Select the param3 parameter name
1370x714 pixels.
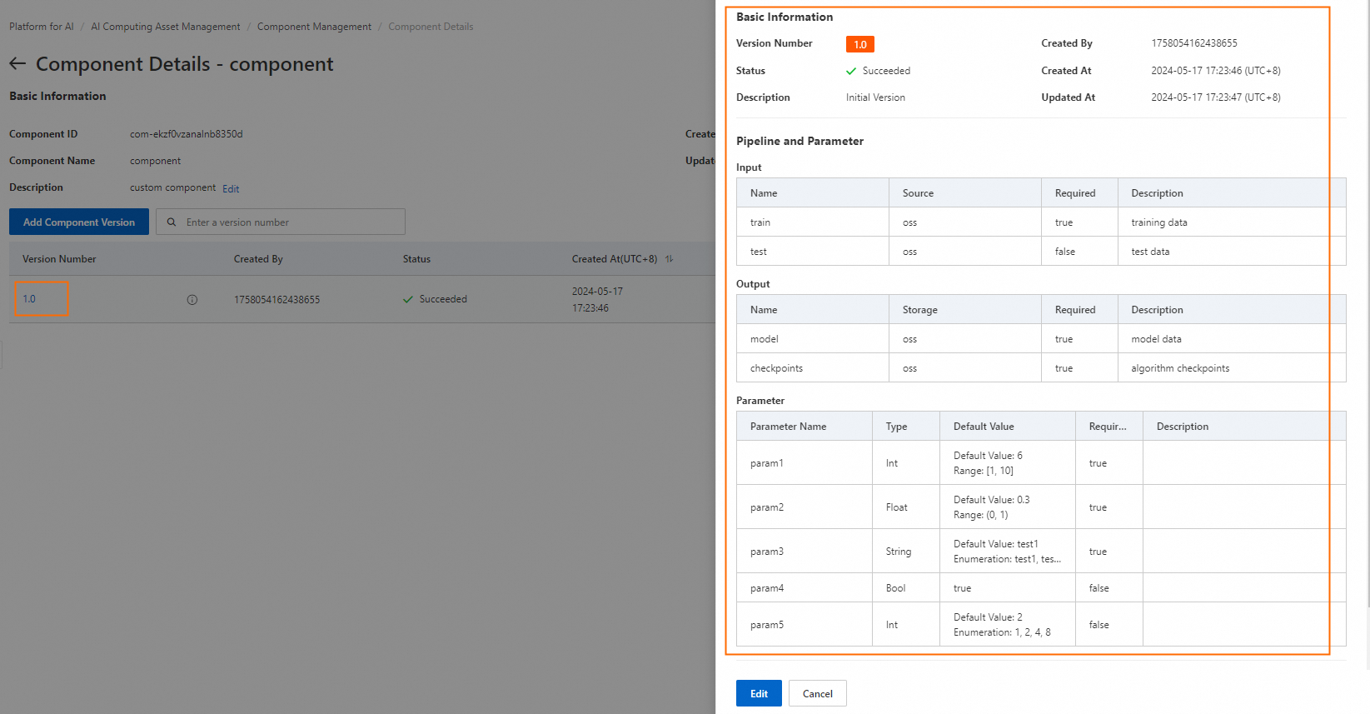(767, 552)
